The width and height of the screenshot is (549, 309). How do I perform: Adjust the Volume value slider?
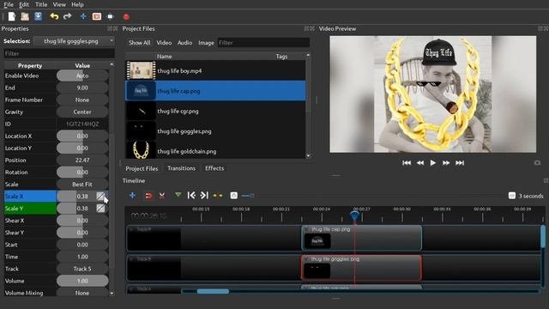[82, 281]
